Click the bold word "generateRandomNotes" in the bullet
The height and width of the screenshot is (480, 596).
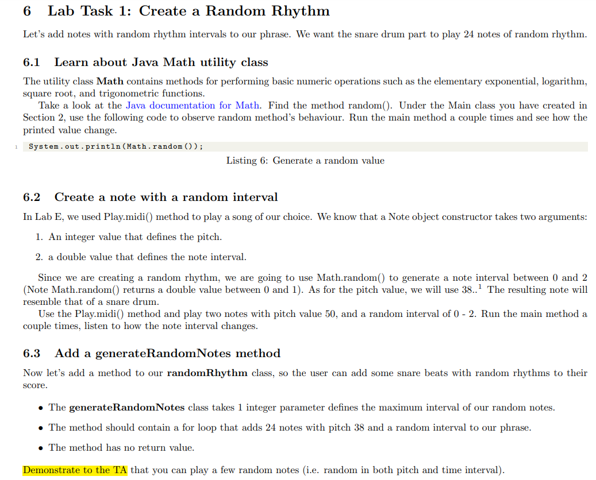(126, 408)
